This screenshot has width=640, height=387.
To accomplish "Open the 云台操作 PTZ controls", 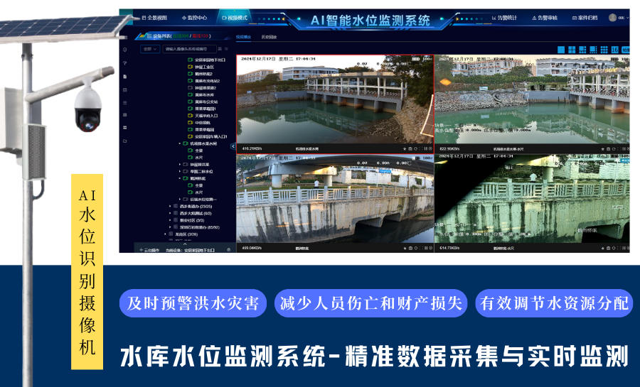I will [149, 250].
